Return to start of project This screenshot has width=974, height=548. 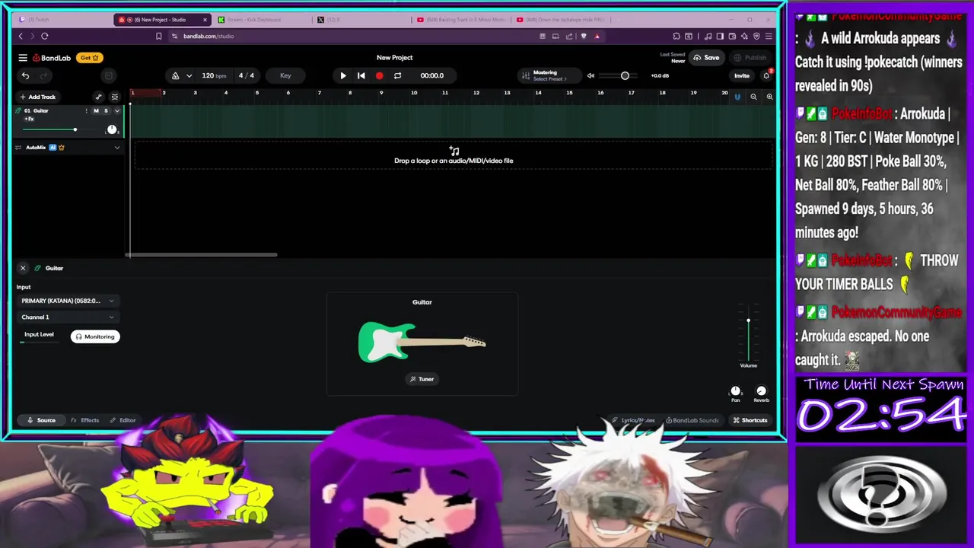click(x=361, y=75)
